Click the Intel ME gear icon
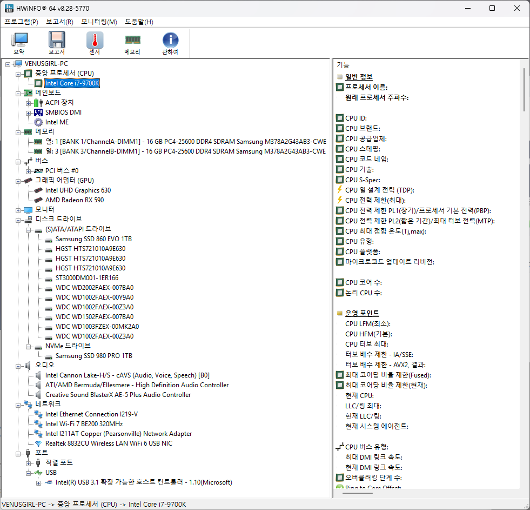530x510 pixels. [38, 122]
